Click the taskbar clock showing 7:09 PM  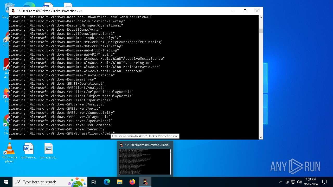(x=311, y=182)
